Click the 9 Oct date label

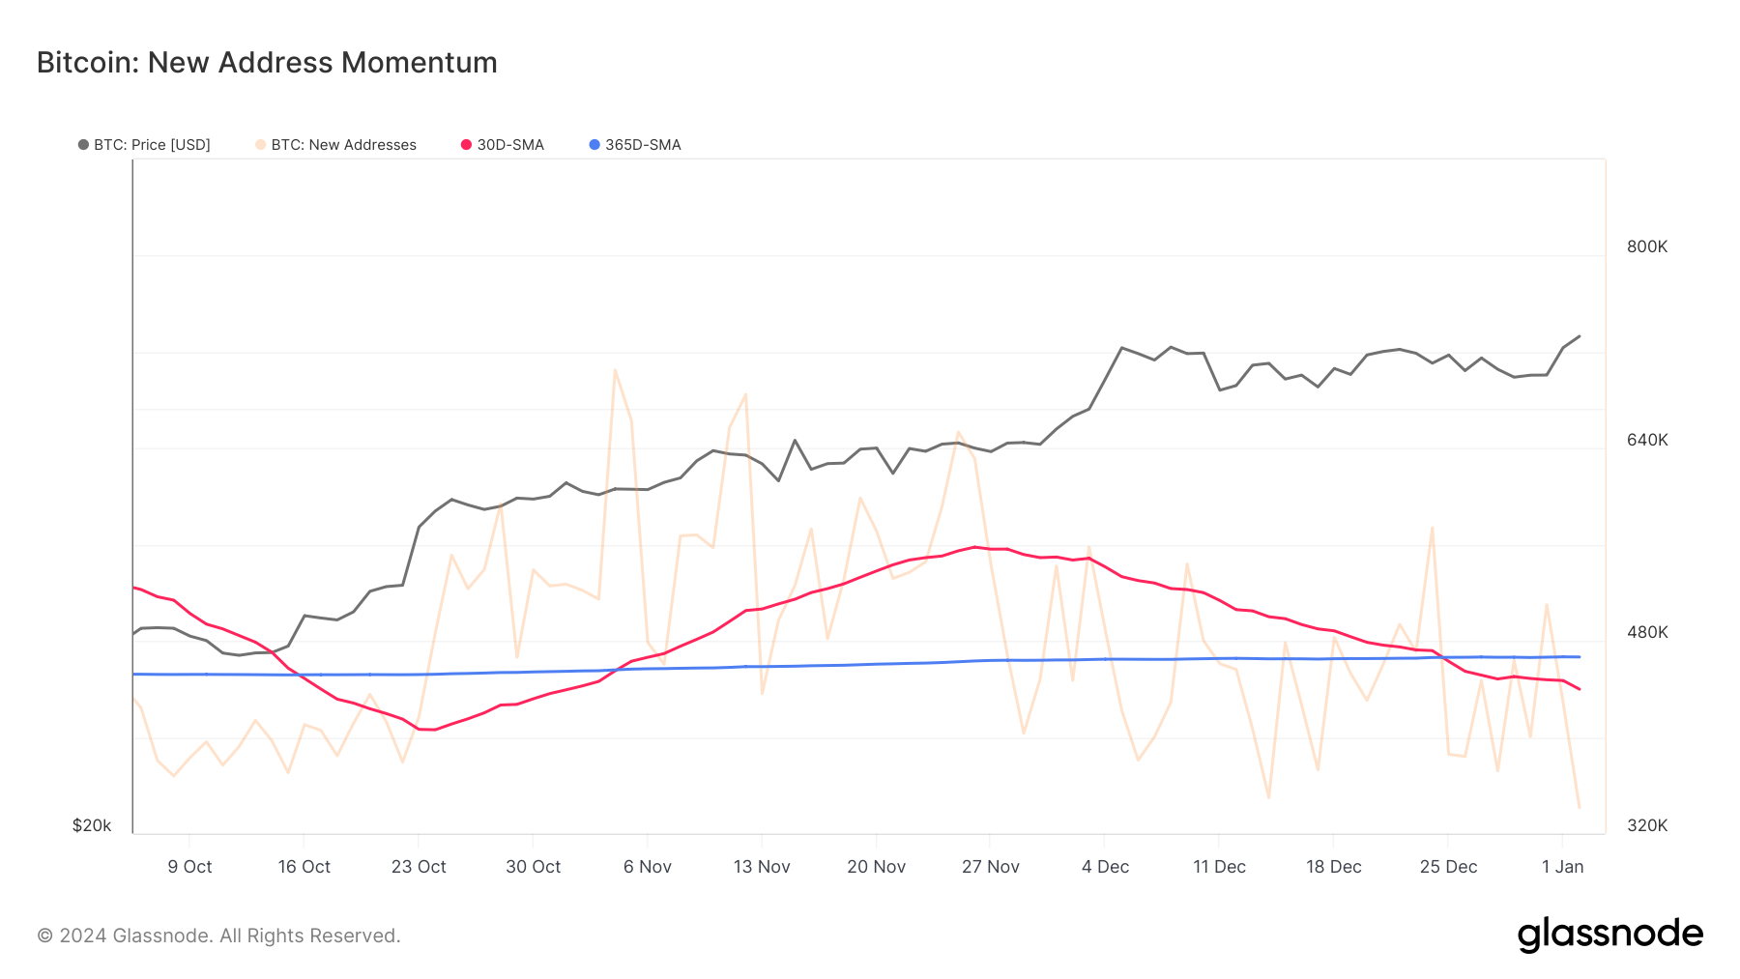click(x=190, y=867)
